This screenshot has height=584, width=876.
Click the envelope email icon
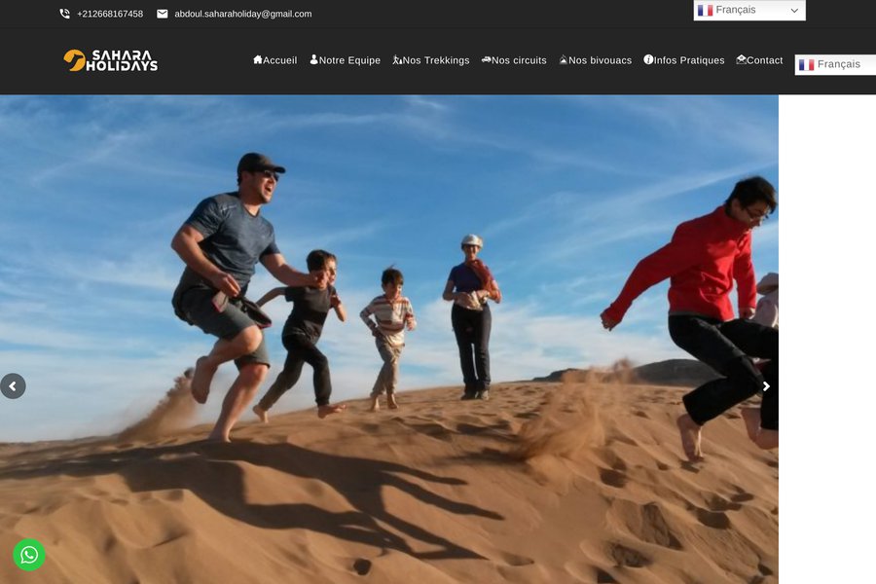tap(162, 14)
